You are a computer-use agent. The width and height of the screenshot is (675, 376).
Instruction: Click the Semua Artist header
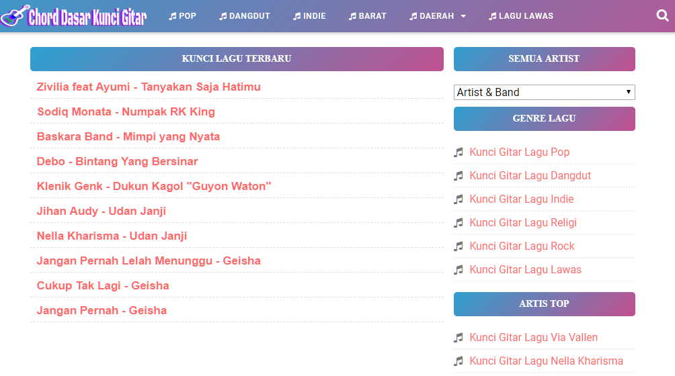click(544, 59)
